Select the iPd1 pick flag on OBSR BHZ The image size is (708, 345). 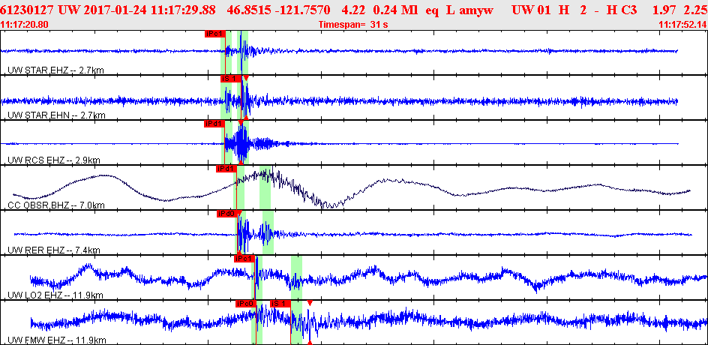point(226,169)
